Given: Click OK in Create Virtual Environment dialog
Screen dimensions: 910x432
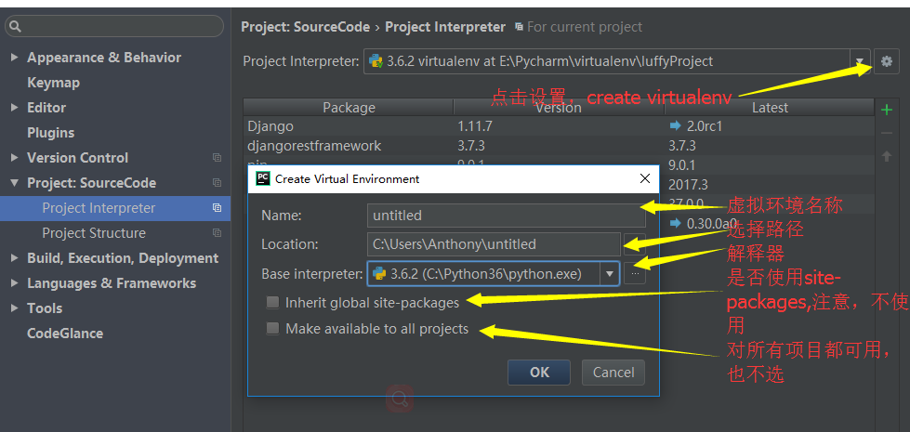Looking at the screenshot, I should 539,373.
